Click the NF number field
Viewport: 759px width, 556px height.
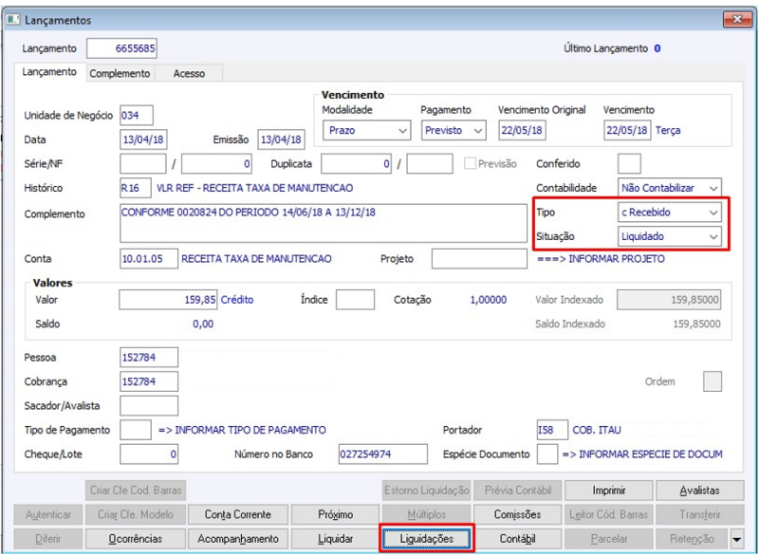click(x=216, y=163)
